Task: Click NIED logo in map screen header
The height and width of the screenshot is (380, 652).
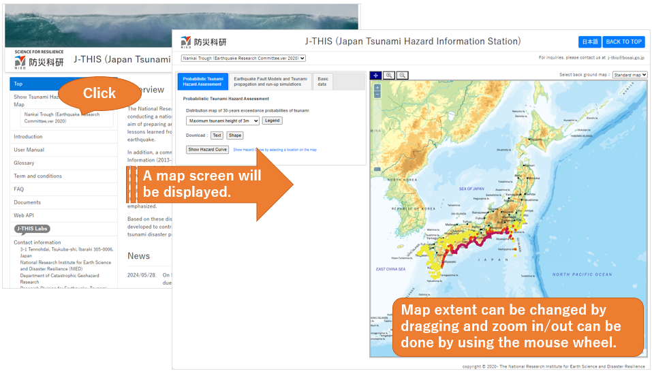Action: click(x=204, y=42)
